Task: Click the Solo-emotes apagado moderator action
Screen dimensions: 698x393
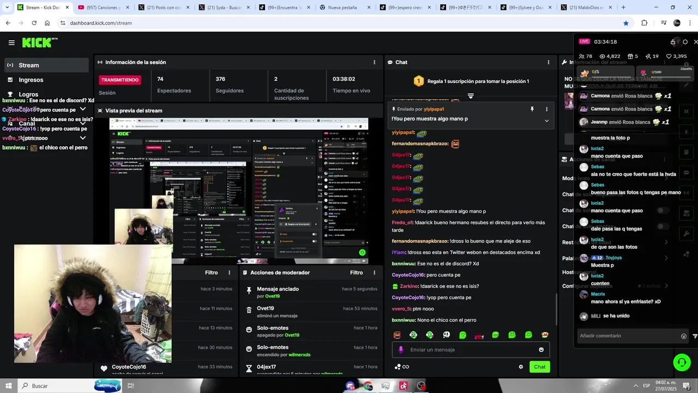Action: 311,331
